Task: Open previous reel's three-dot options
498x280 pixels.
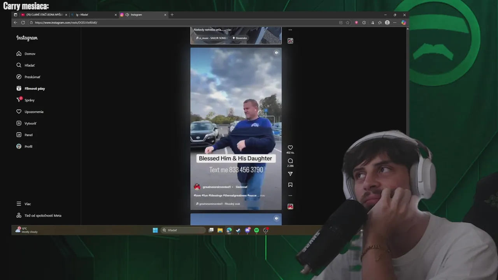Action: pyautogui.click(x=290, y=30)
